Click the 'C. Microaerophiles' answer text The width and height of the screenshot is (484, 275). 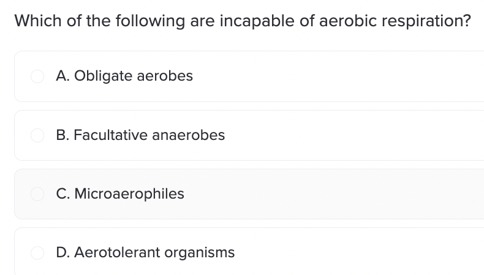120,194
